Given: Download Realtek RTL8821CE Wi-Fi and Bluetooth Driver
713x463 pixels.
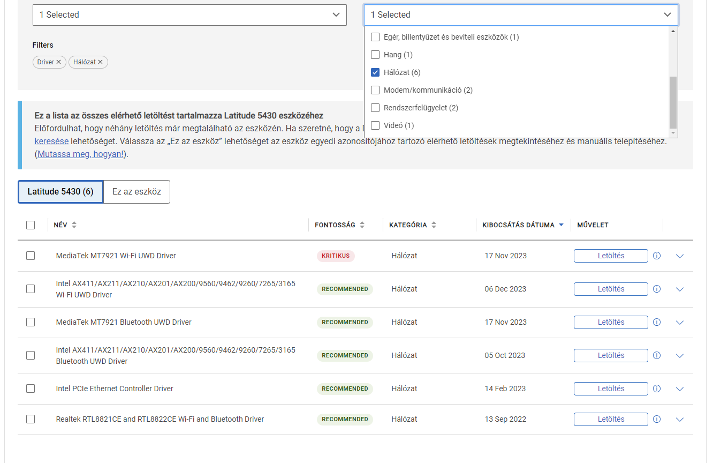Looking at the screenshot, I should tap(611, 419).
